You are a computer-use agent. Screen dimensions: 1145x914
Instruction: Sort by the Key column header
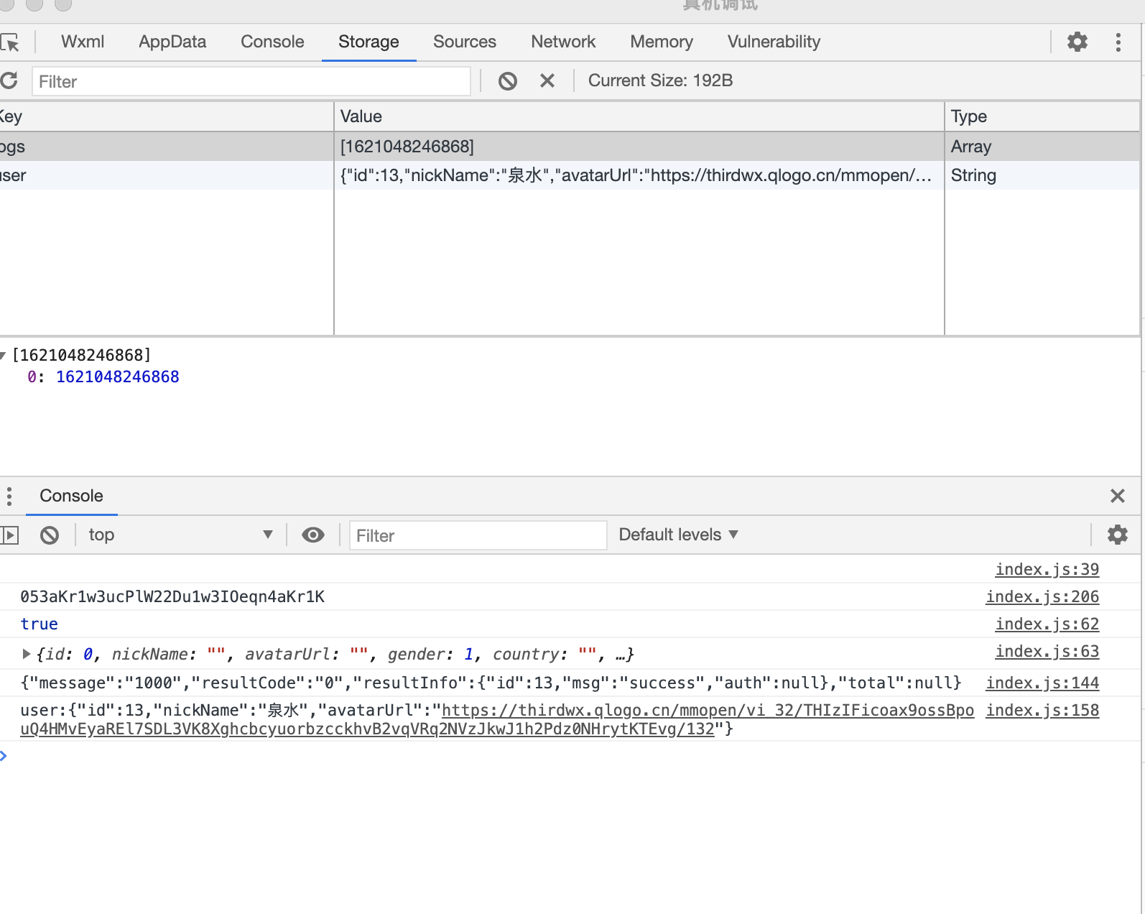pos(166,116)
